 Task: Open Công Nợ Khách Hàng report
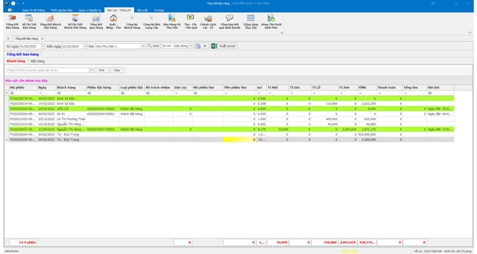[x=132, y=22]
